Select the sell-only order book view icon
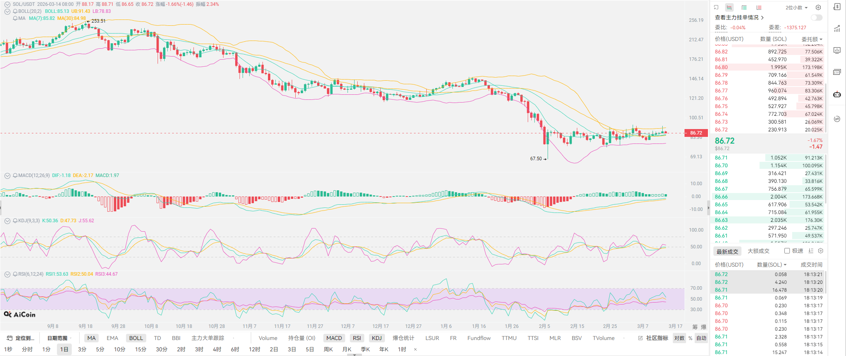The image size is (846, 356). tap(759, 7)
